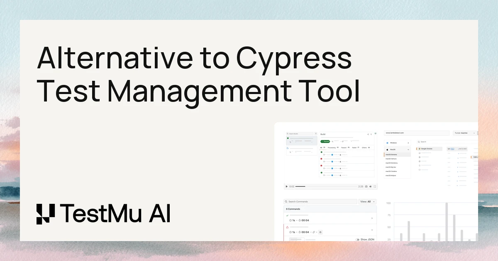Expand the Windows OS group
The height and width of the screenshot is (261, 498).
coord(397,143)
